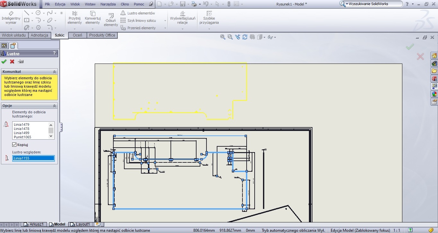Image resolution: width=438 pixels, height=233 pixels.
Task: Open dropdown arrow under Wyświetlaj/usuń relacje
Action: (x=182, y=29)
